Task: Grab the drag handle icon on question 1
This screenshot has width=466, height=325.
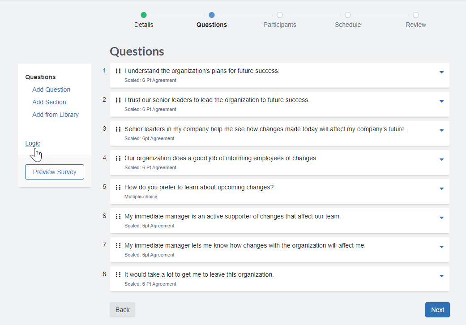Action: click(118, 71)
